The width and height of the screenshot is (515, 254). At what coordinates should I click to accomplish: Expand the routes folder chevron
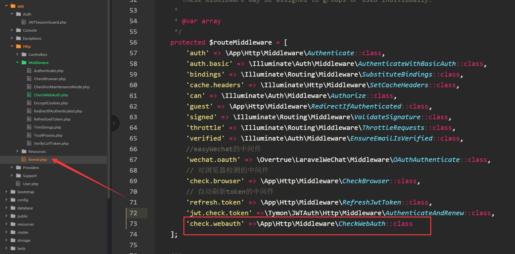(x=6, y=232)
